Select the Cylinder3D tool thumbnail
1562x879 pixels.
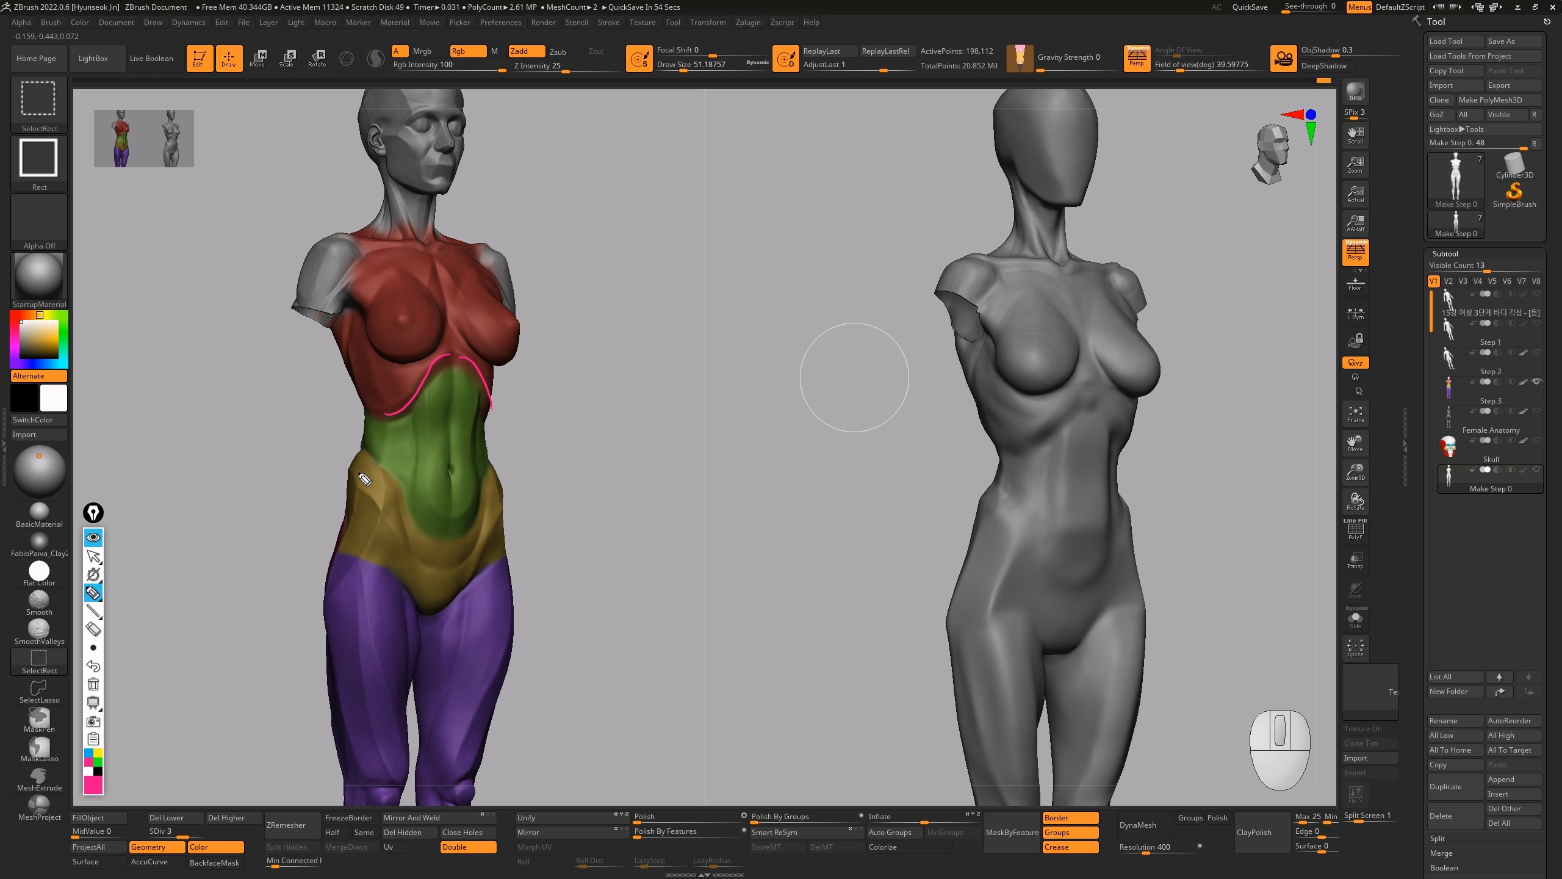(x=1514, y=166)
